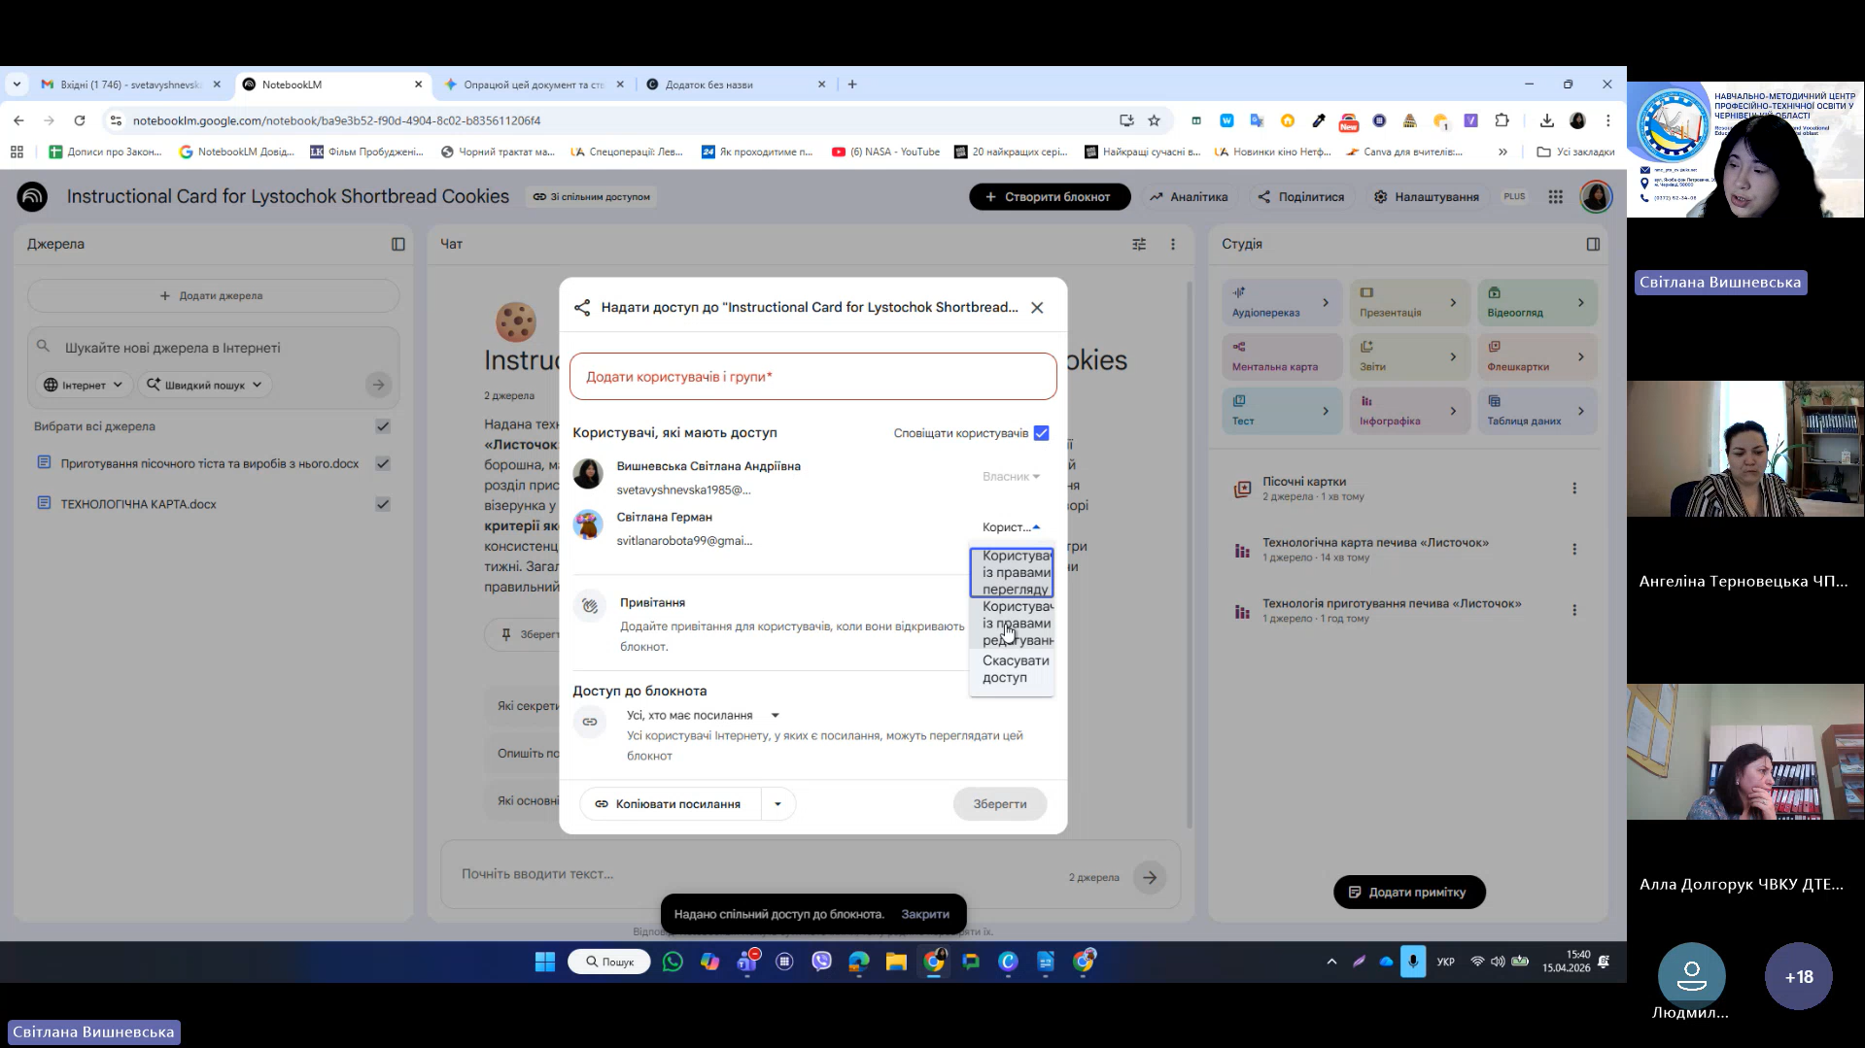
Task: Close the share dialog with X icon
Action: point(1037,308)
